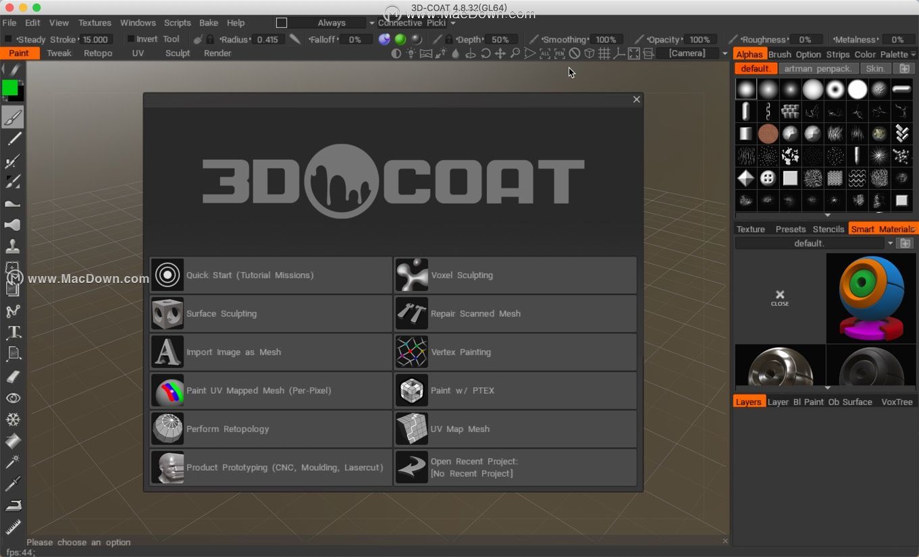Expand the Smart Materials panel bottom arrow
This screenshot has height=557, width=919.
pyautogui.click(x=828, y=388)
